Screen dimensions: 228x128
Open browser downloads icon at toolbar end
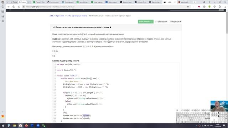pos(225,7)
